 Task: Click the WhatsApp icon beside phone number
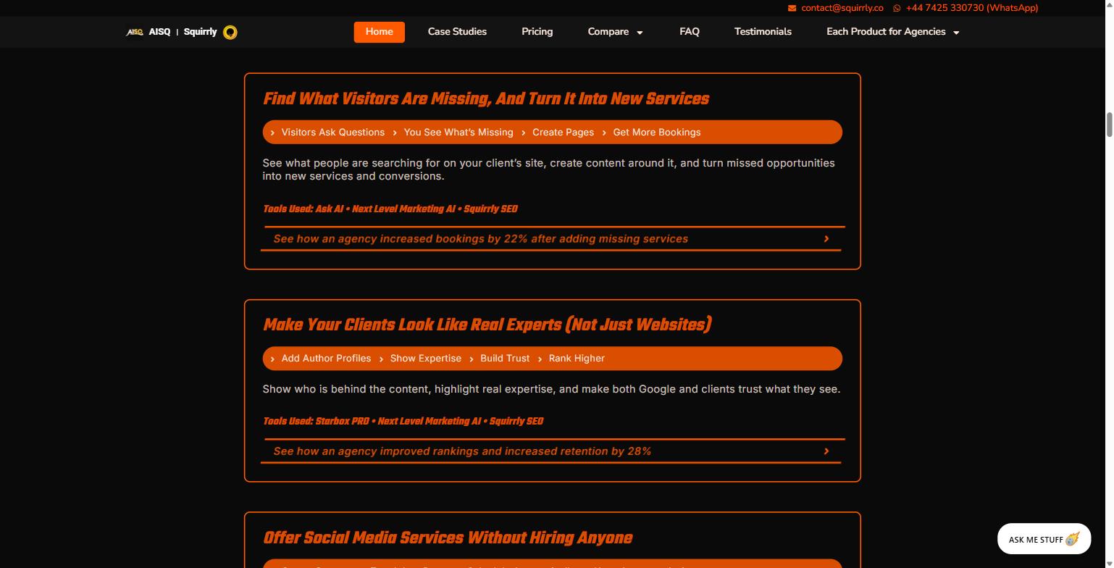tap(897, 8)
